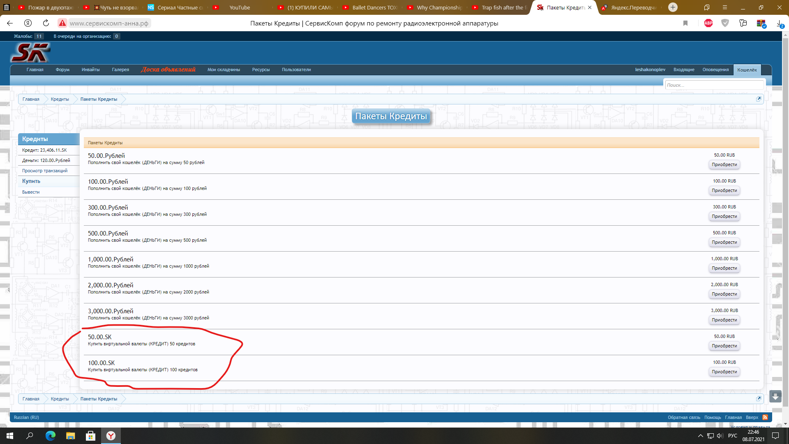This screenshot has height=444, width=789.
Task: Click the Вывести sidebar link
Action: [x=31, y=192]
